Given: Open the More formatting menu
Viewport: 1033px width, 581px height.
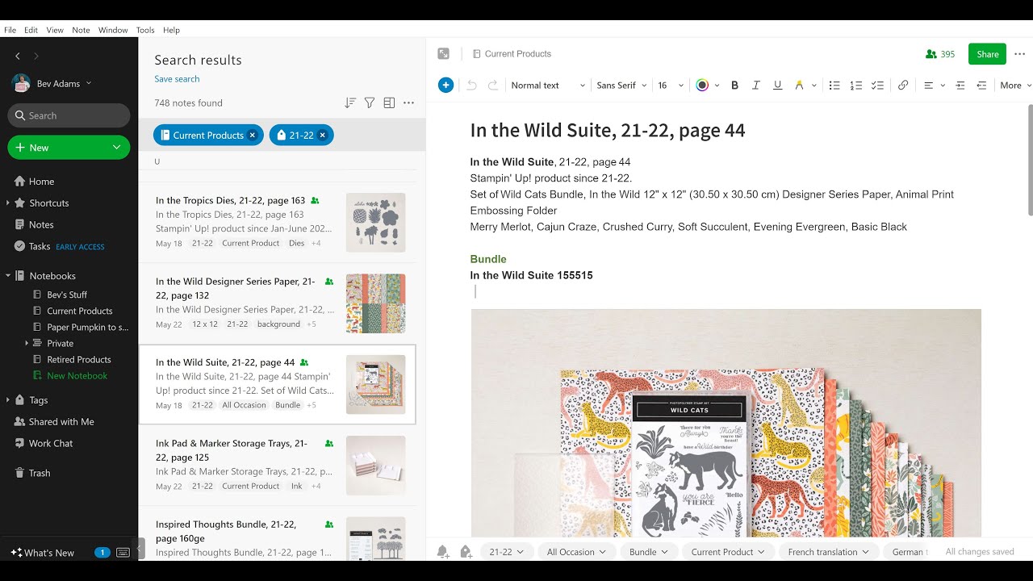Looking at the screenshot, I should point(1015,86).
